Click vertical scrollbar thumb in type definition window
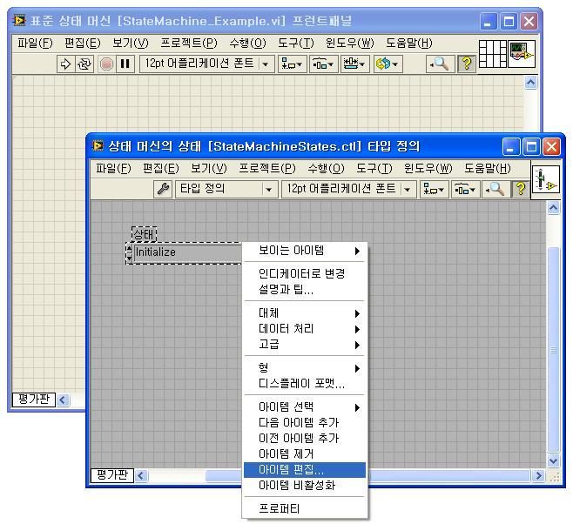 [554, 350]
